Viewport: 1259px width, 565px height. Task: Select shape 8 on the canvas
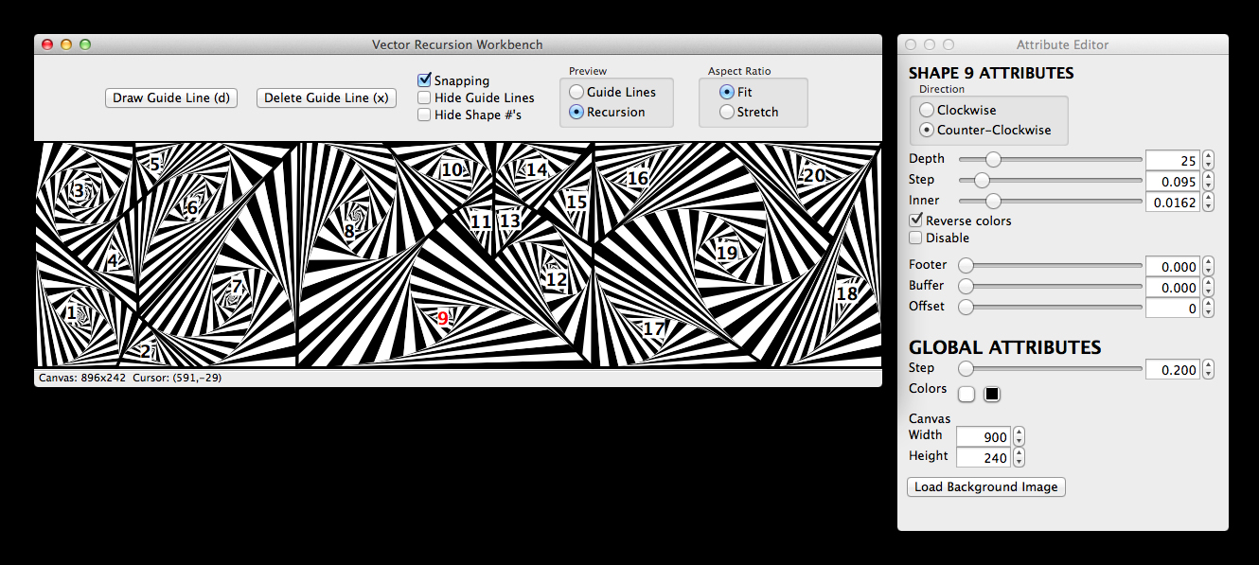pos(349,231)
